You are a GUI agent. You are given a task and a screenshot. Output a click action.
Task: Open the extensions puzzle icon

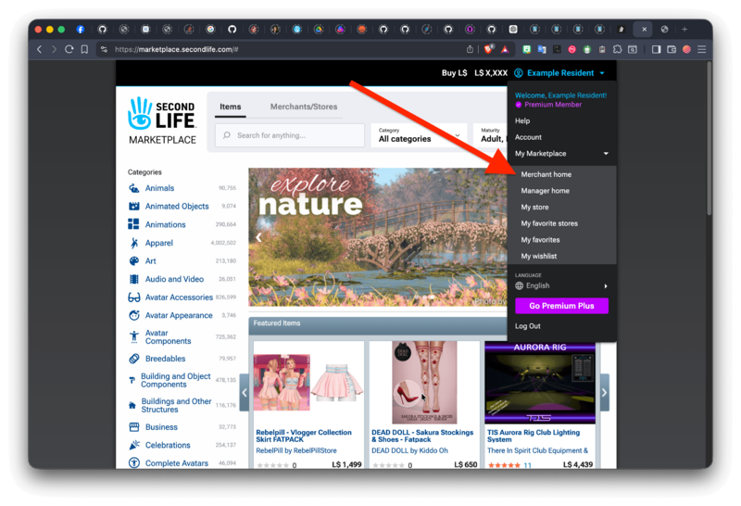pos(617,49)
